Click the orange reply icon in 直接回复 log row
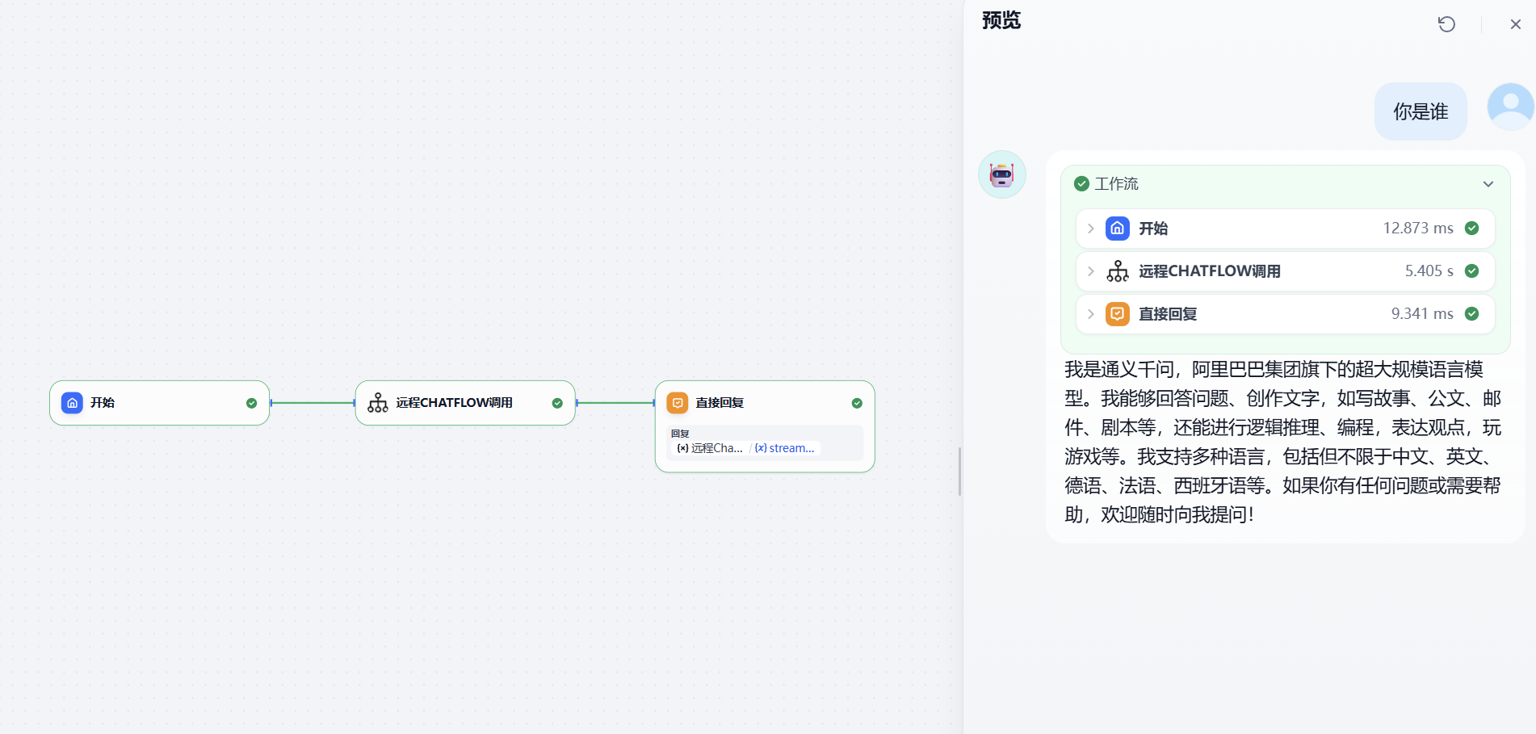 pos(1118,314)
